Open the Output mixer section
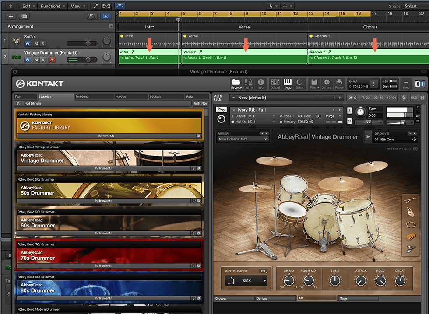The height and width of the screenshot is (314, 429). tap(275, 84)
